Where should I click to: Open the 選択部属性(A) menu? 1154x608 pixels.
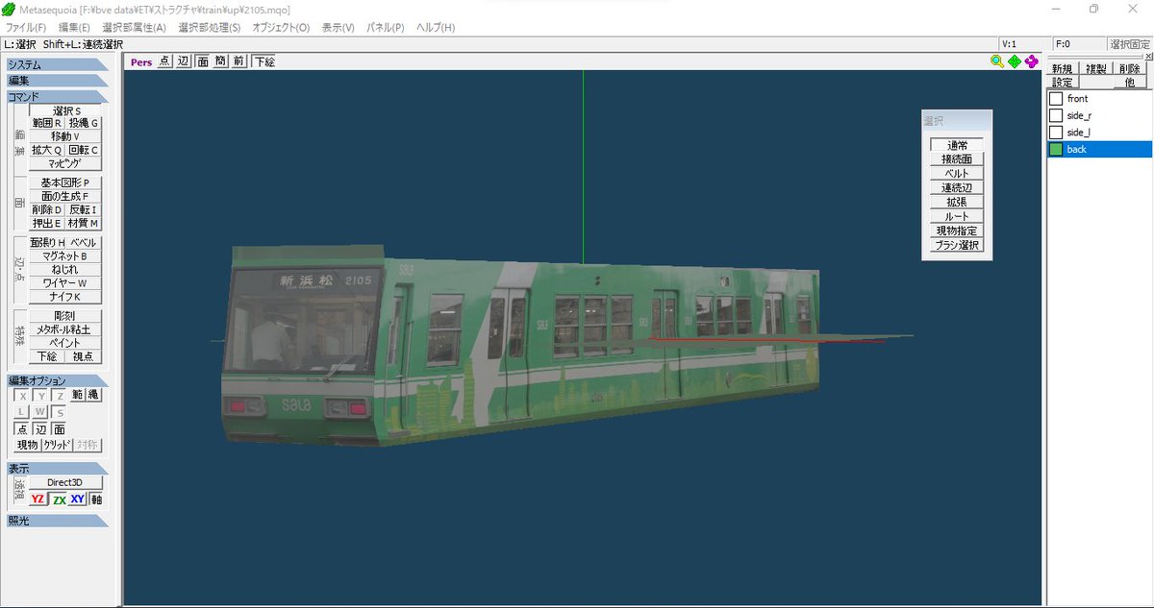[134, 28]
